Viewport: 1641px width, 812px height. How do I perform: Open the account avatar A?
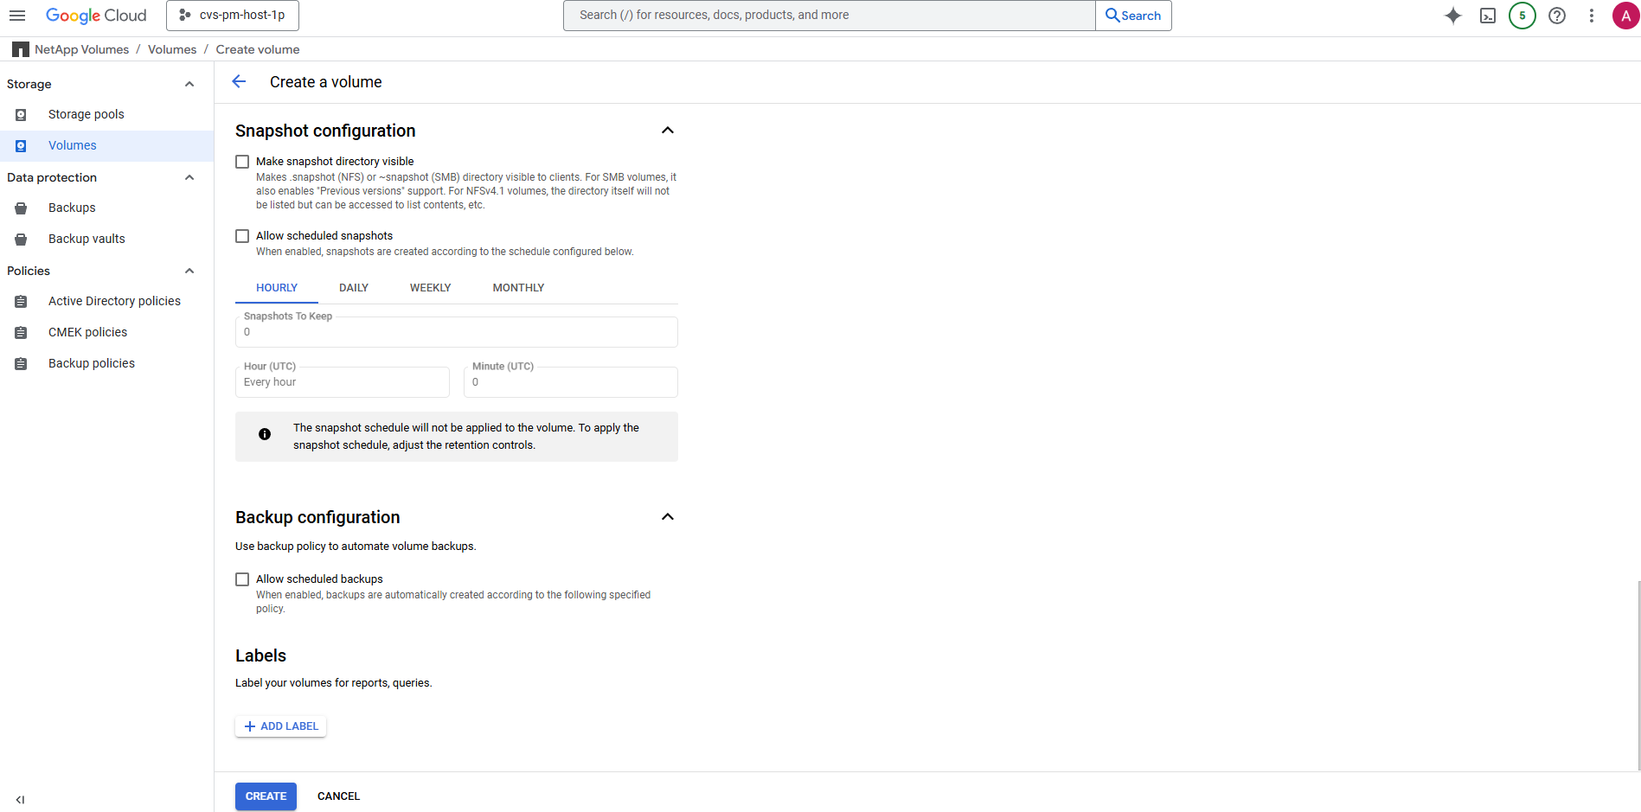(1626, 16)
